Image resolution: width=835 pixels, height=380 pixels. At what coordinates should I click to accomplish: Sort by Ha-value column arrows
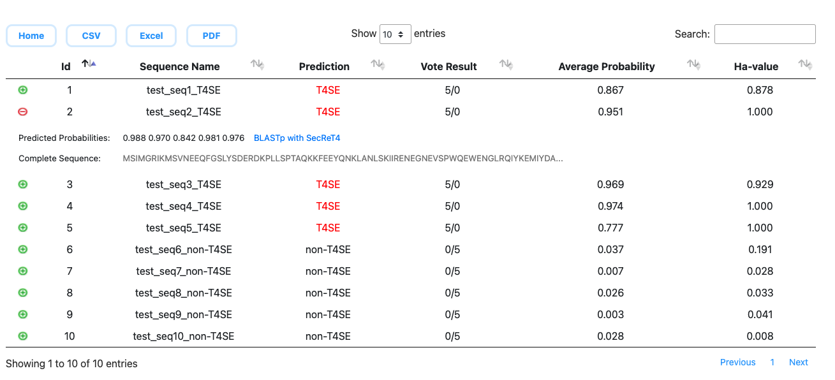(805, 64)
